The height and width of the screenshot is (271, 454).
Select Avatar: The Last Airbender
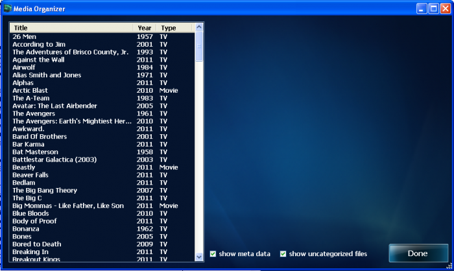pos(102,106)
